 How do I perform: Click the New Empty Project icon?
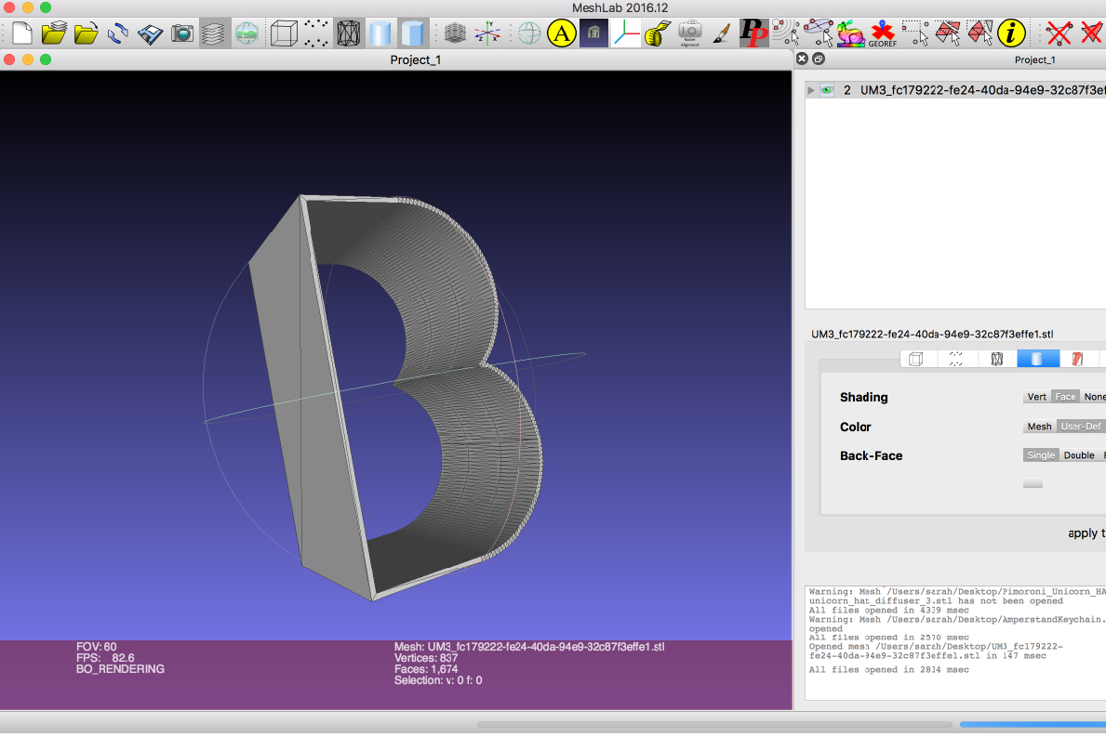[22, 34]
